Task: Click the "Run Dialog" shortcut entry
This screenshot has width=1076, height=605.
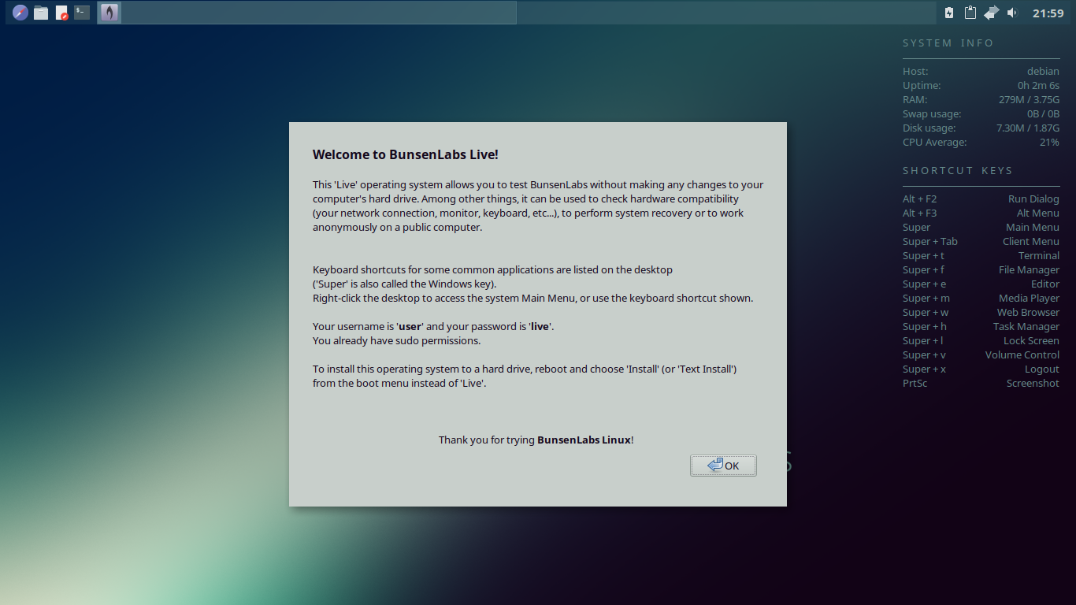Action: click(x=1033, y=199)
